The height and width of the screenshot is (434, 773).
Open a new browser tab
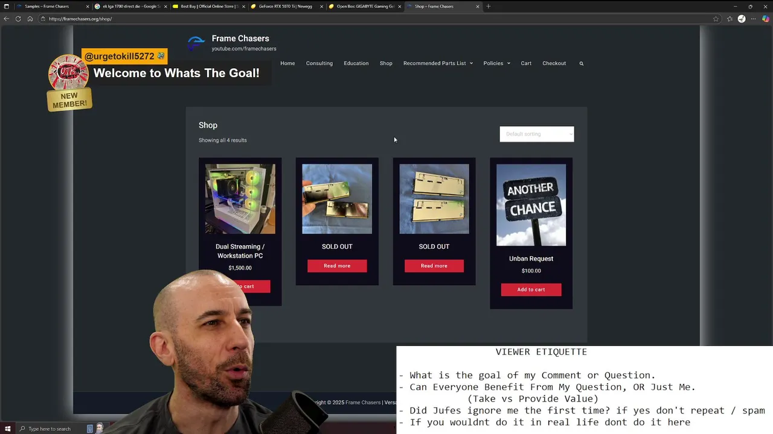(488, 6)
